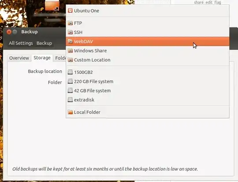Image resolution: width=238 pixels, height=182 pixels.
Task: Select 220 GB File system
Action: point(148,81)
